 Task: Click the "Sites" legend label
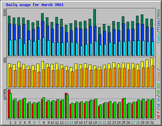click(159, 76)
